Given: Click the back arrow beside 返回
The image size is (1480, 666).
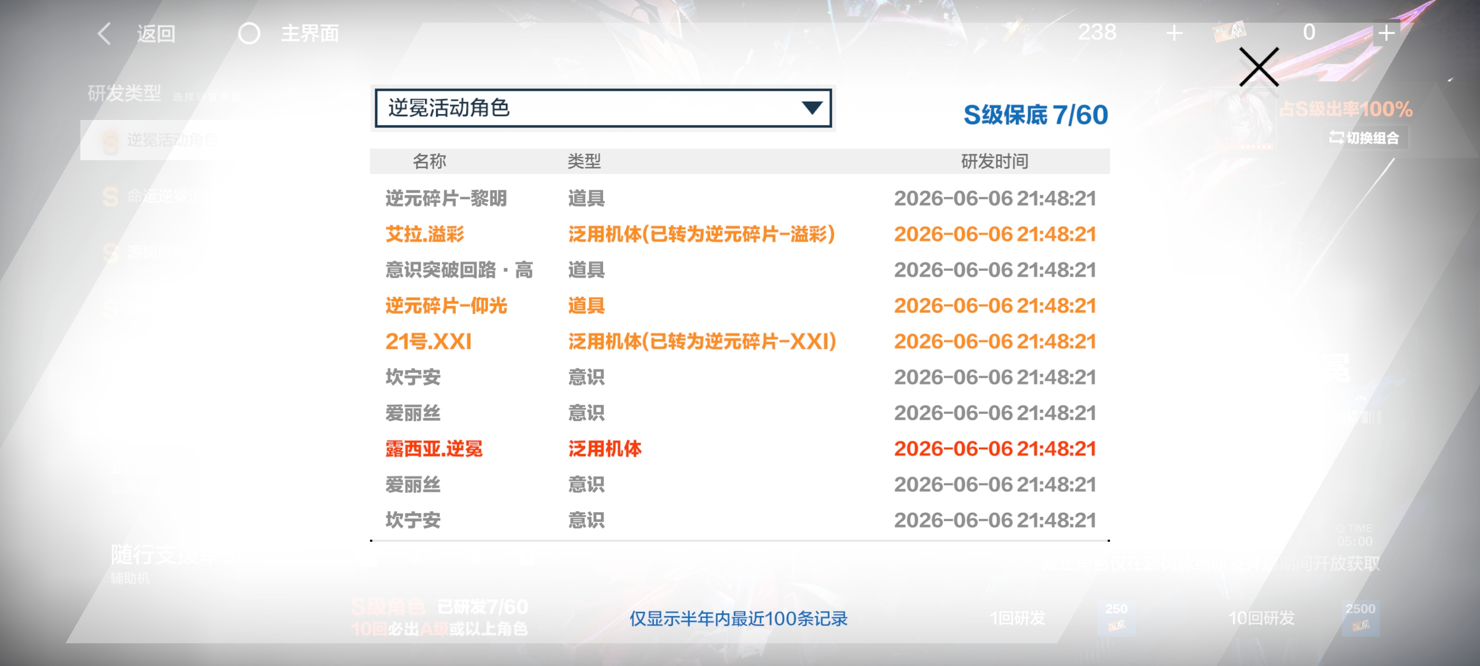Looking at the screenshot, I should pyautogui.click(x=104, y=33).
